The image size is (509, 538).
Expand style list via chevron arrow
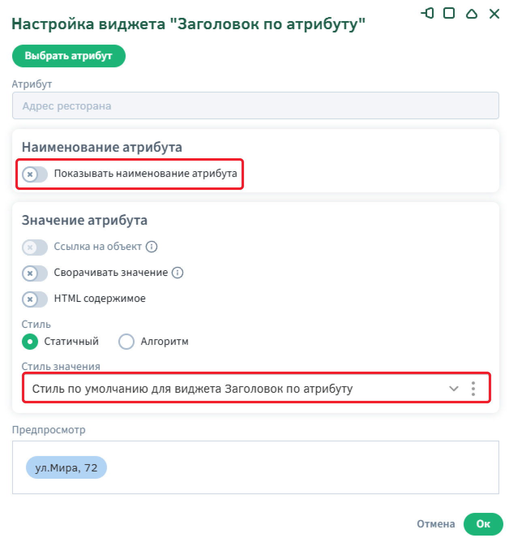(x=454, y=389)
